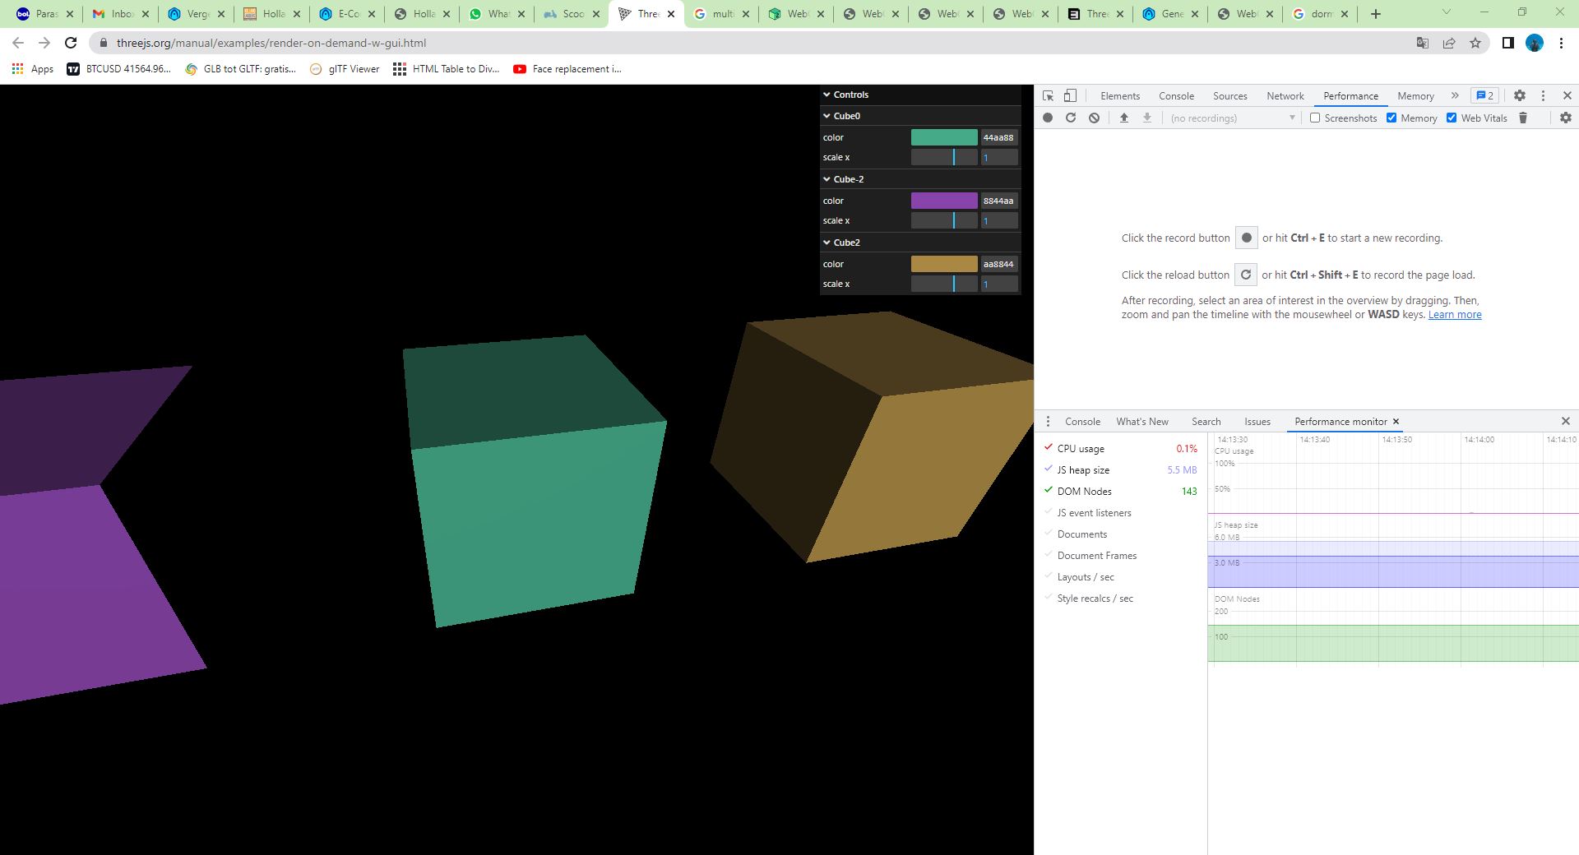1579x855 pixels.
Task: Click the clear recording icon
Action: pos(1094,118)
